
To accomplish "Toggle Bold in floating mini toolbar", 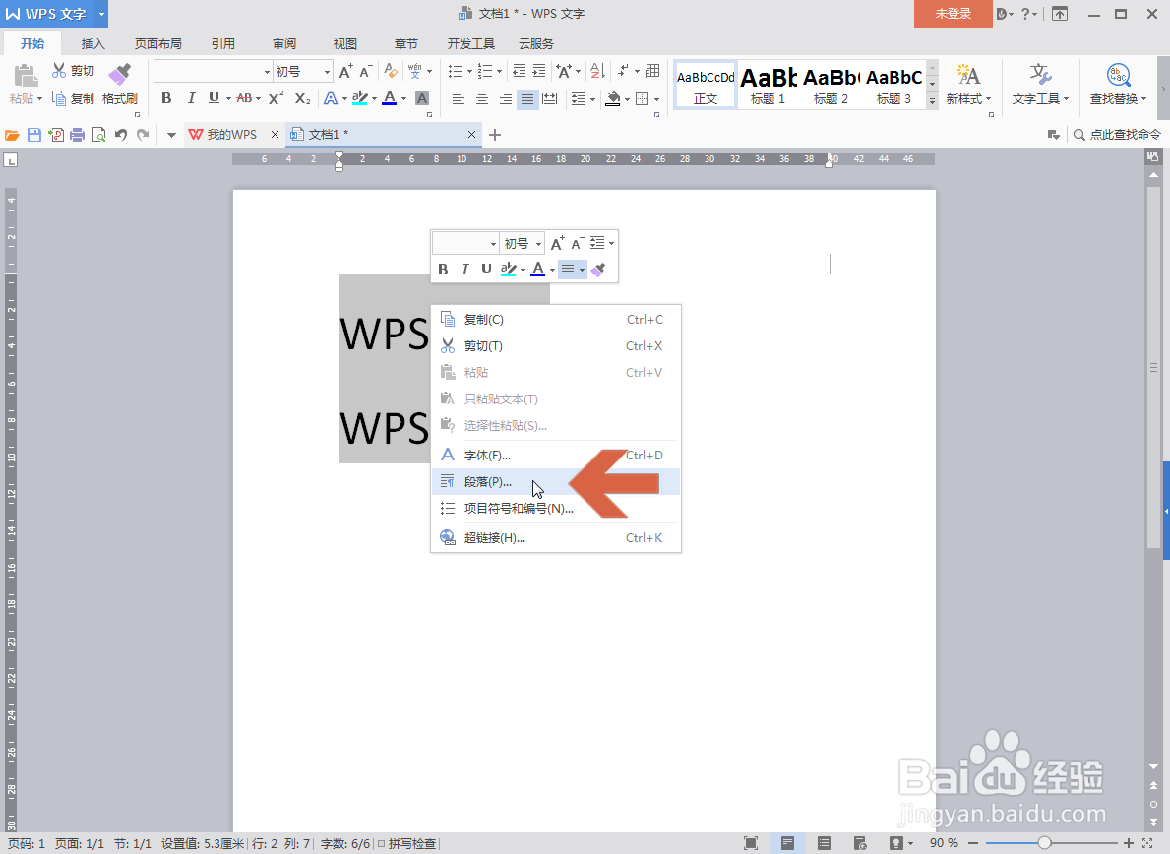I will (x=443, y=270).
